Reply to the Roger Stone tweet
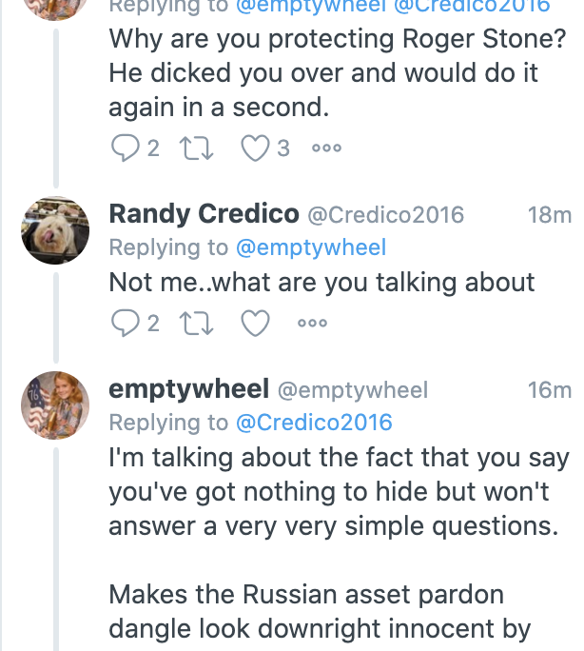 pos(125,148)
